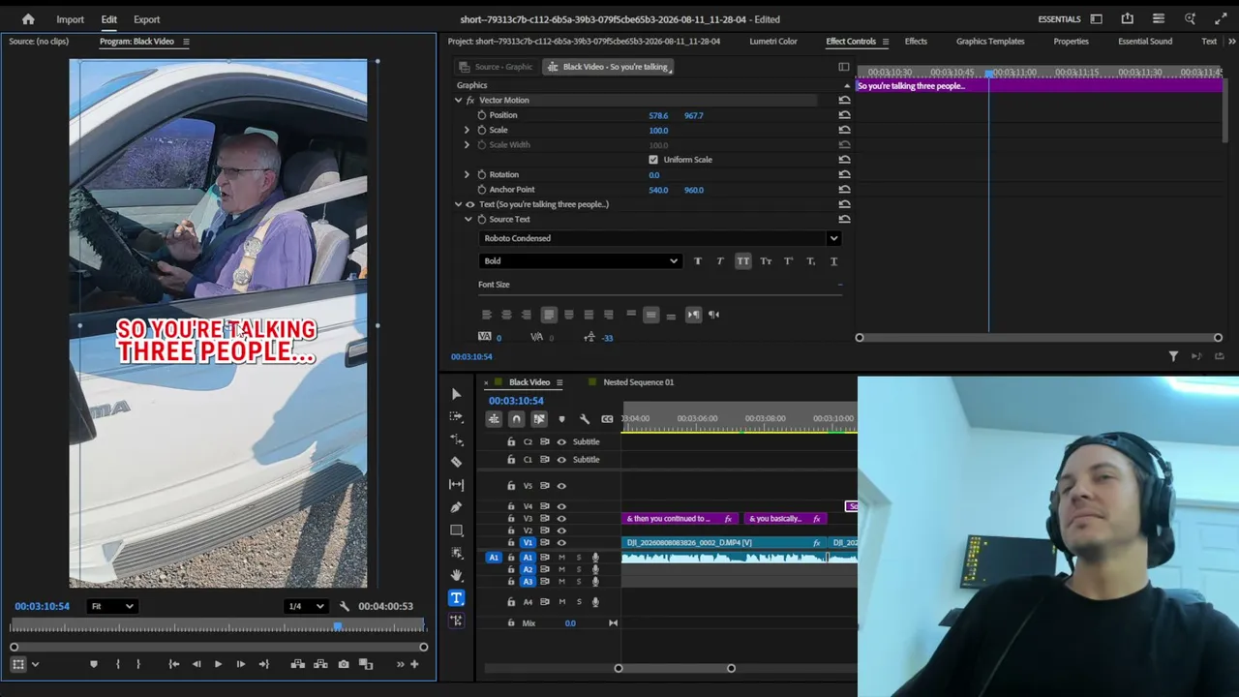Collapse the Source Text property
Viewport: 1239px width, 697px height.
[x=468, y=220]
